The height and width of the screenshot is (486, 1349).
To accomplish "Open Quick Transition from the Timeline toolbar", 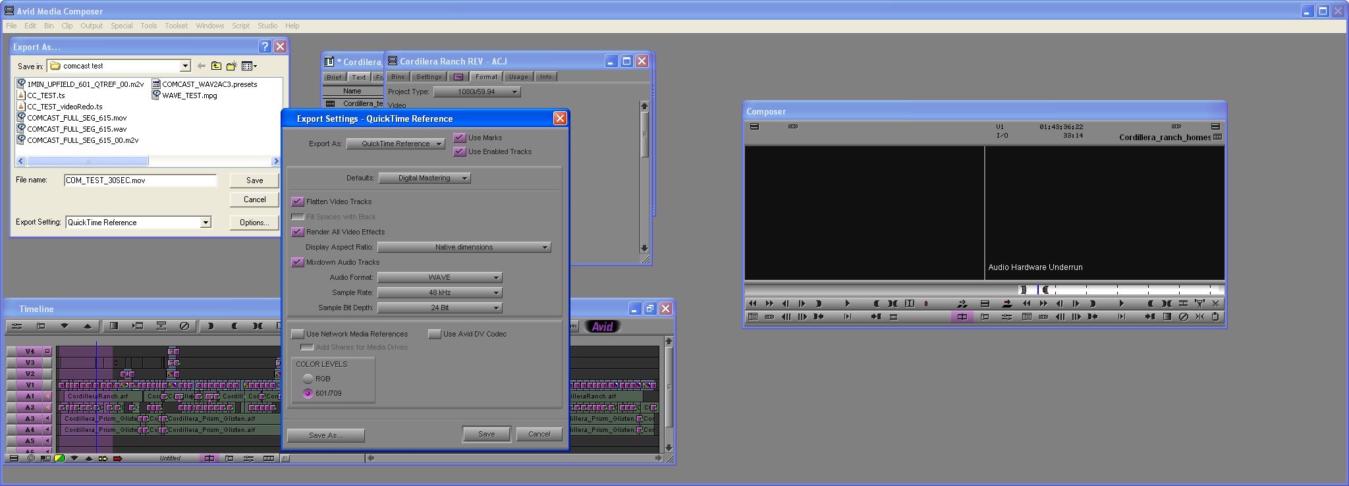I will [x=113, y=326].
